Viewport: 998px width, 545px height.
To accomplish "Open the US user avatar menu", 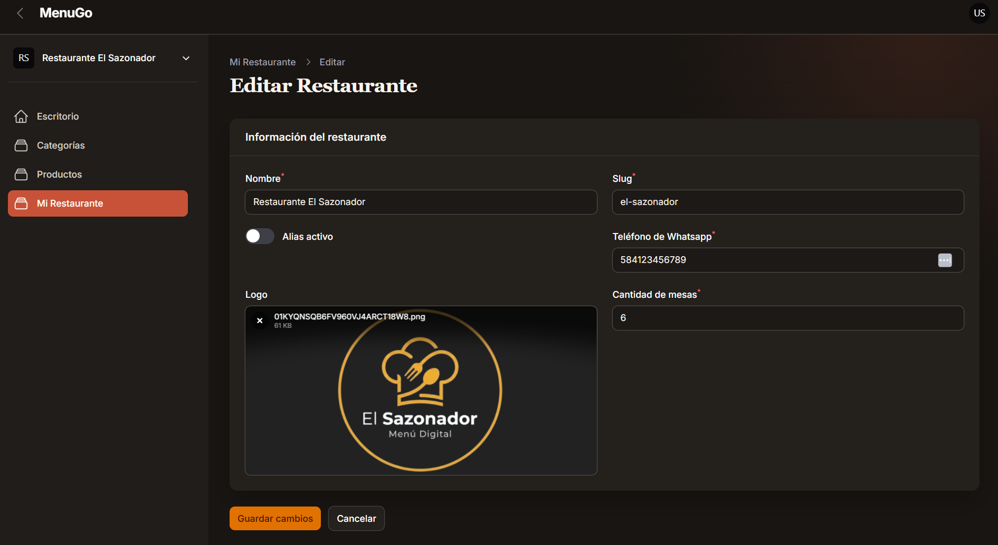I will (979, 13).
